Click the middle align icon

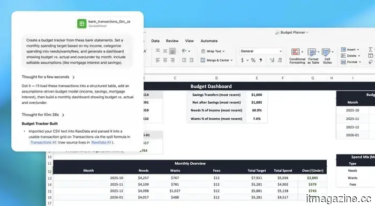(x=165, y=51)
